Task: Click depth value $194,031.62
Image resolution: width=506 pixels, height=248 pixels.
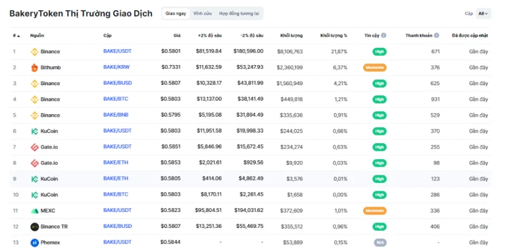Action: point(249,210)
